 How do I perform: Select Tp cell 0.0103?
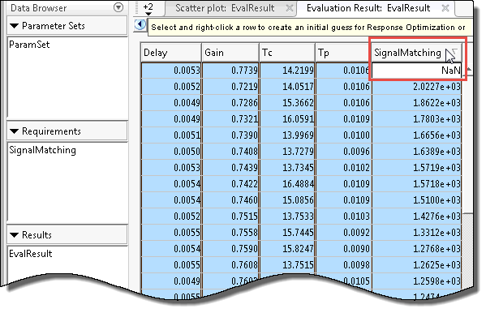[343, 217]
